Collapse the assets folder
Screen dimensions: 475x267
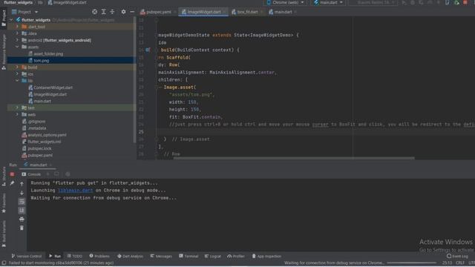pyautogui.click(x=17, y=47)
